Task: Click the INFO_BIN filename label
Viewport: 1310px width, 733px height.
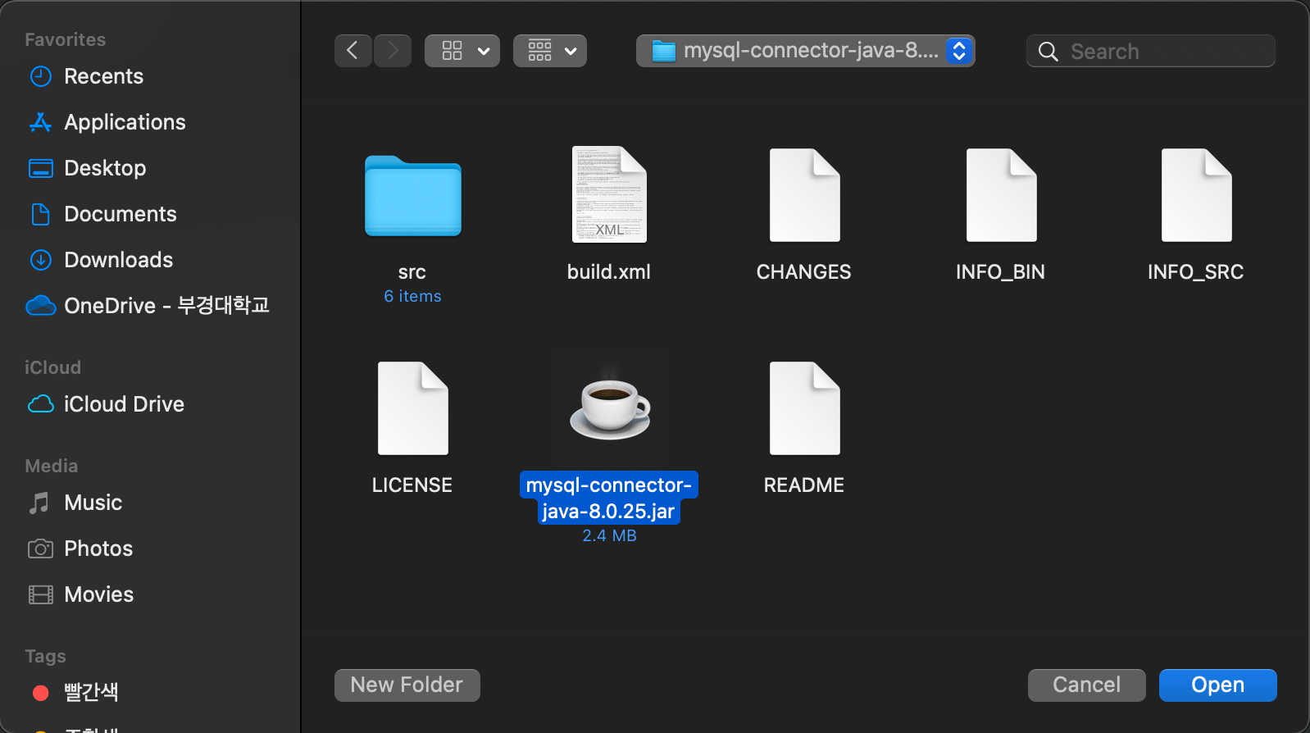Action: (1001, 272)
